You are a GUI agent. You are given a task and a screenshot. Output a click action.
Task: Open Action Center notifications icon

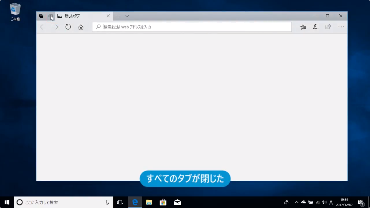[361, 202]
